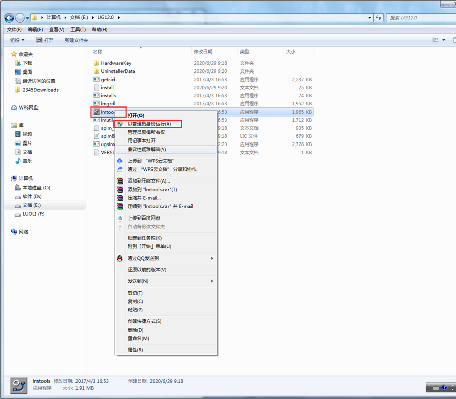Viewport: 456px width, 399px height.
Task: Open the 查看(V) menu
Action: pyautogui.click(x=56, y=30)
